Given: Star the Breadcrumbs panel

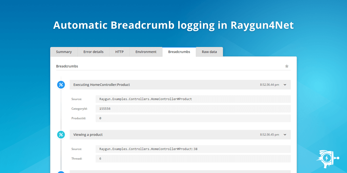Looking at the screenshot, I should [287, 66].
